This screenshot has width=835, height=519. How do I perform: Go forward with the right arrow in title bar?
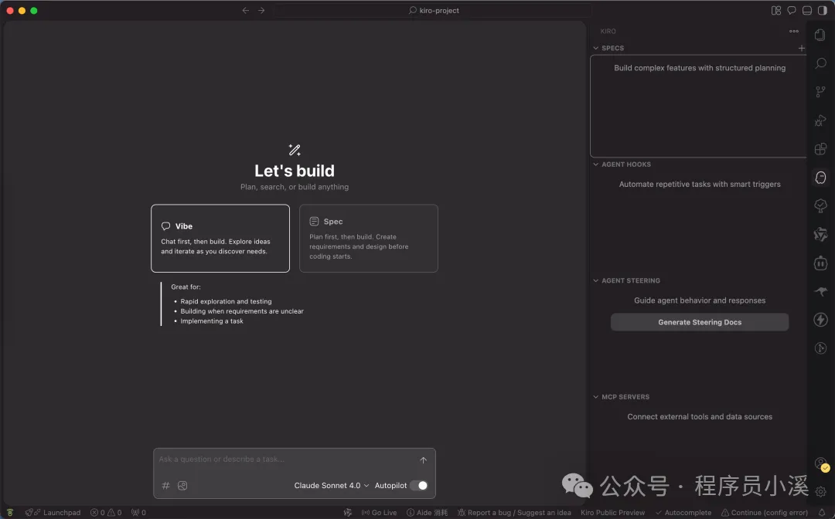click(x=261, y=10)
